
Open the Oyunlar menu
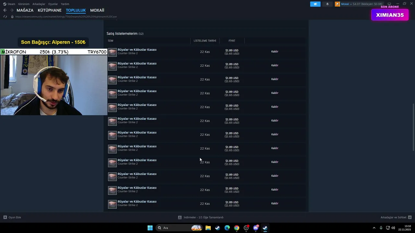click(x=53, y=4)
